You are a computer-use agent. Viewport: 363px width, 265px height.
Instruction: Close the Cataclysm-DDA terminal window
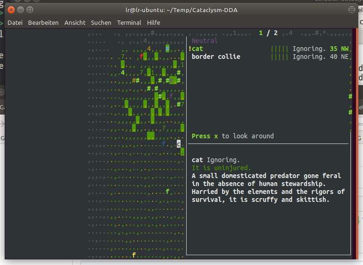(11, 10)
